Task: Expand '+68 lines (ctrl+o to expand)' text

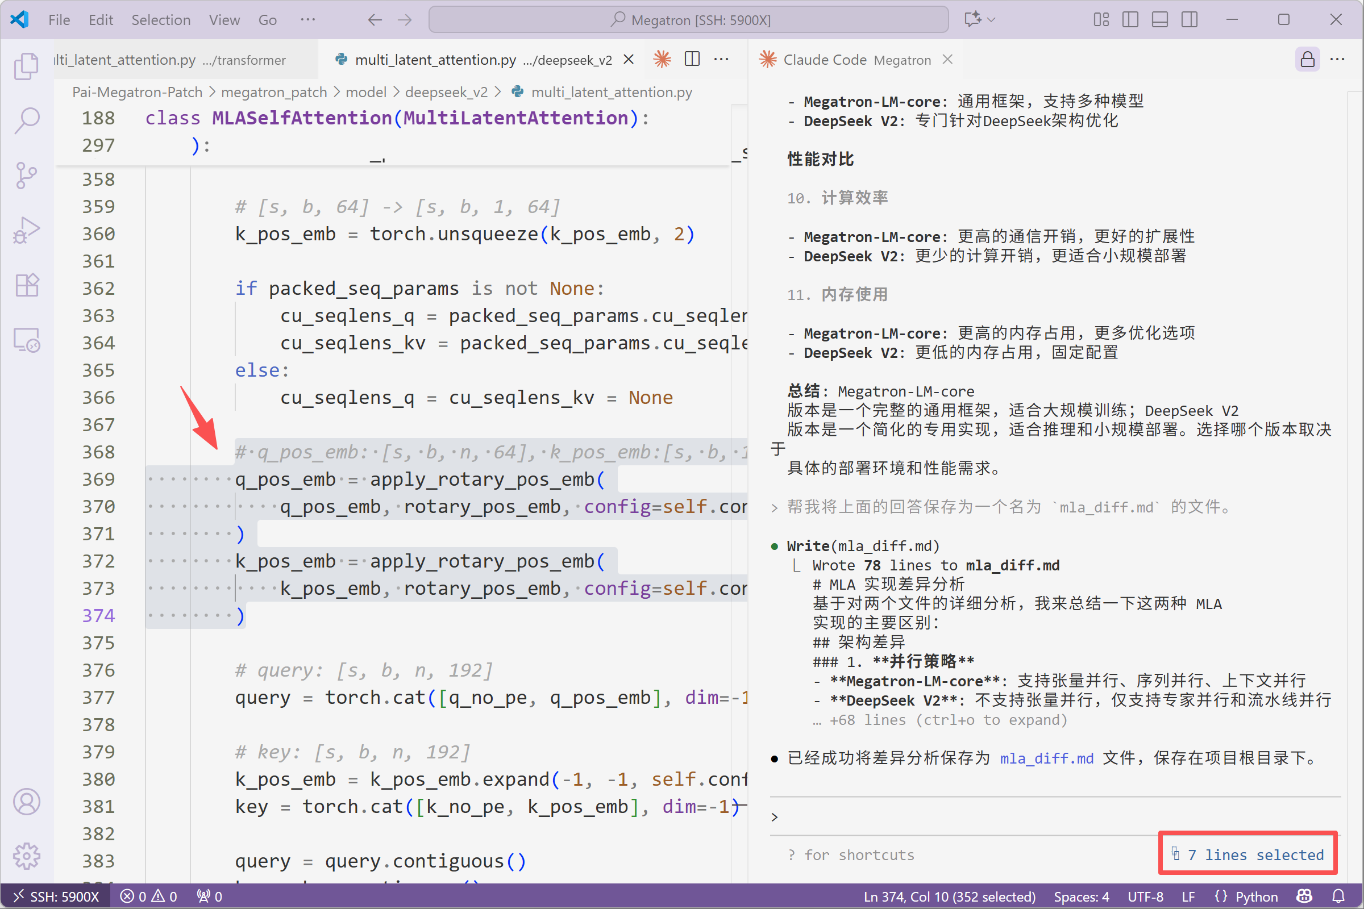Action: tap(939, 719)
